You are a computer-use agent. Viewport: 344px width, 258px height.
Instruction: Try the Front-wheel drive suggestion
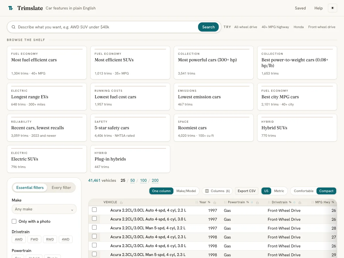tap(322, 27)
